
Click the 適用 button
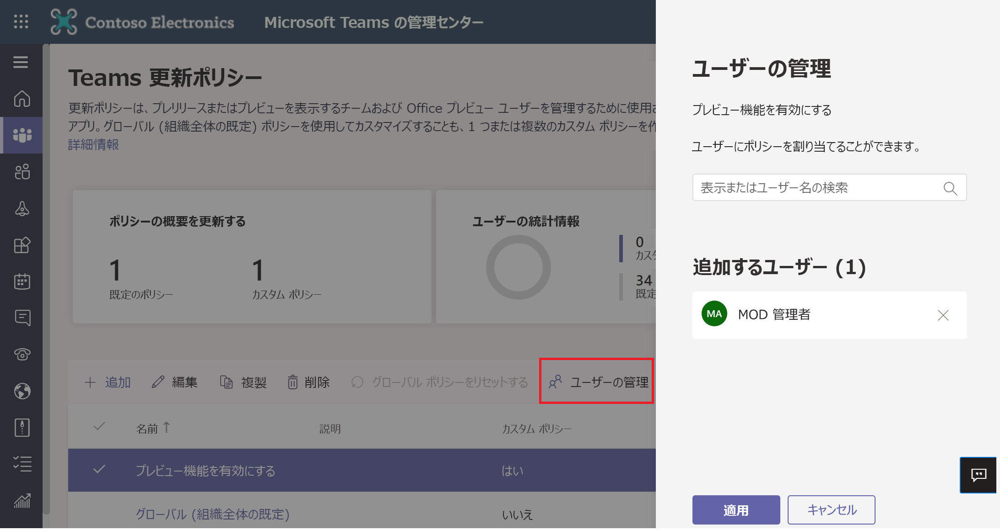(x=736, y=510)
